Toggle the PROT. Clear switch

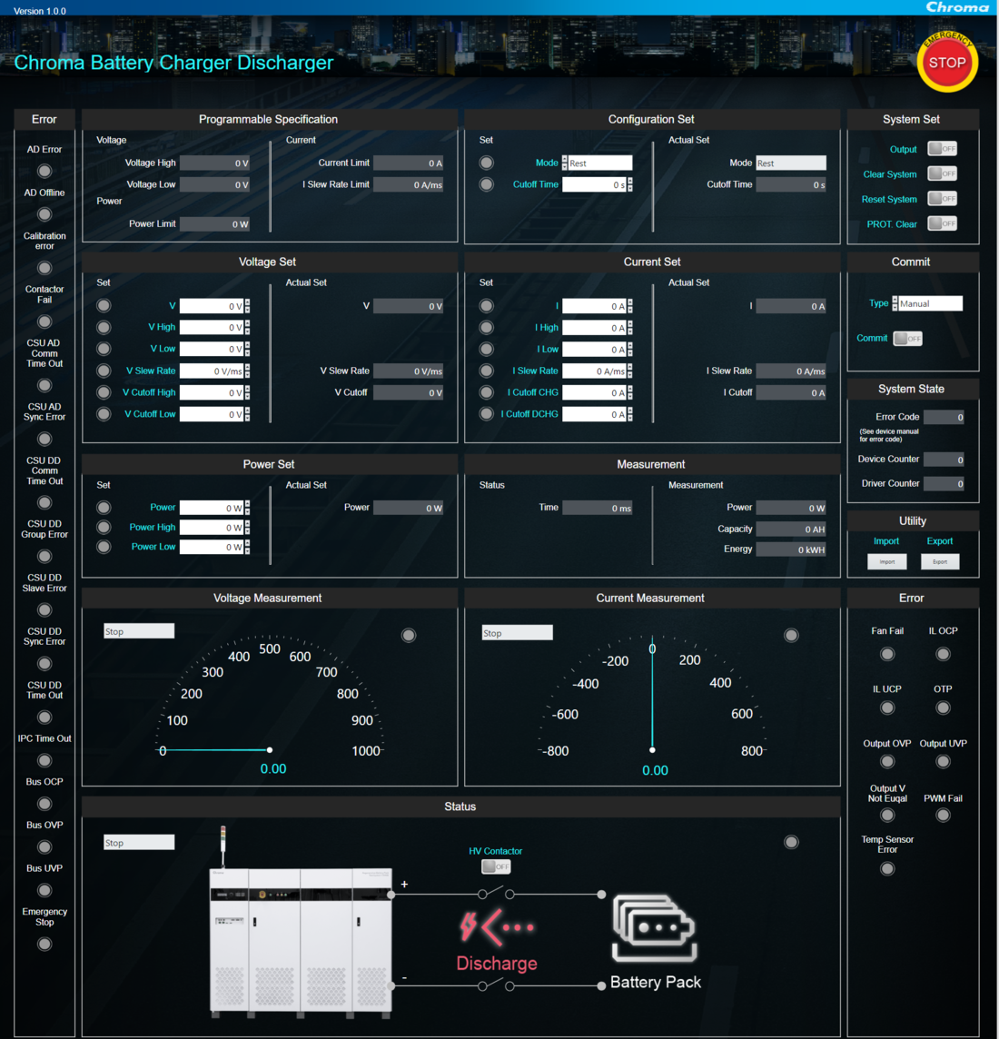tap(942, 223)
